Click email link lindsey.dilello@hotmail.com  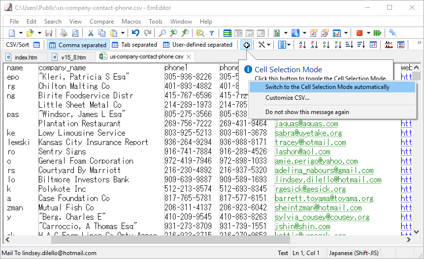point(328,180)
